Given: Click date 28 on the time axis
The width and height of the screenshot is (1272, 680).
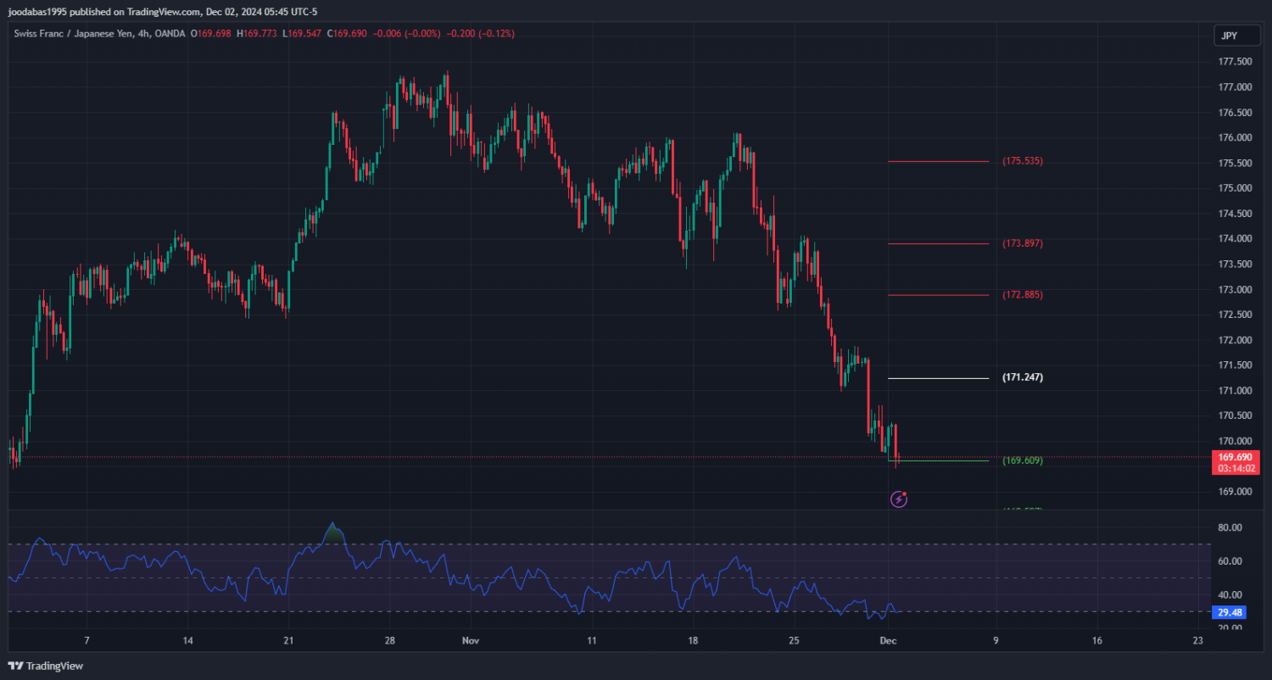Looking at the screenshot, I should [x=389, y=641].
